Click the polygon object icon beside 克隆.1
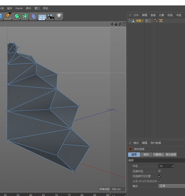The image size is (185, 196). [x=133, y=21]
